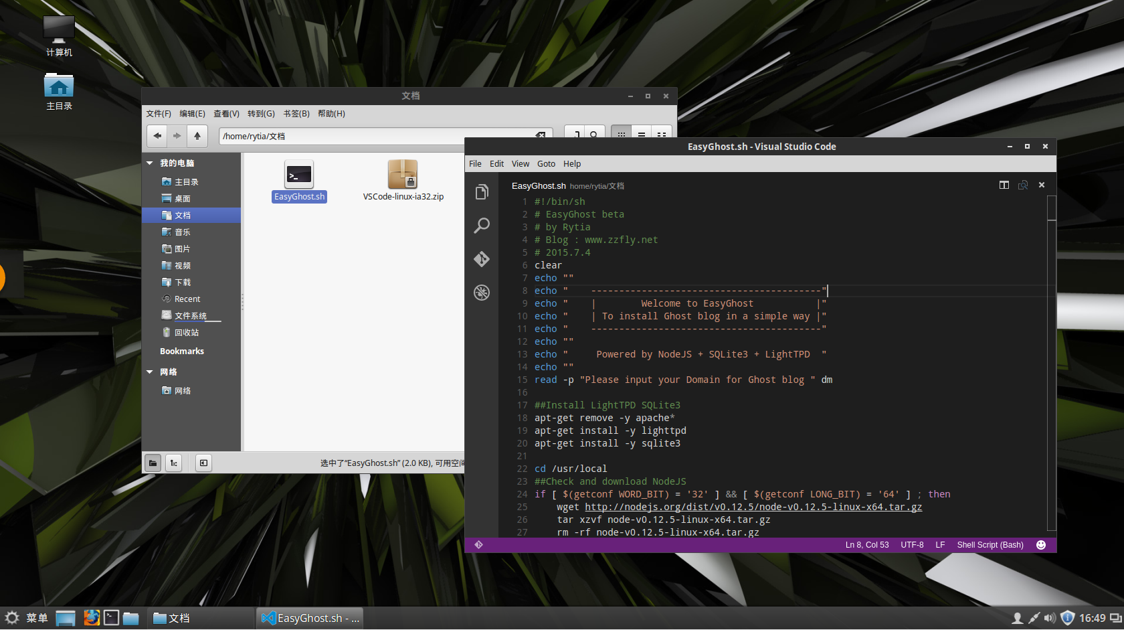This screenshot has height=630, width=1124.
Task: Show tree view in file manager sidebar
Action: pyautogui.click(x=174, y=463)
